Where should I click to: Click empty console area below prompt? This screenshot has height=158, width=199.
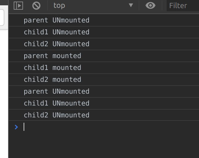pos(104,145)
